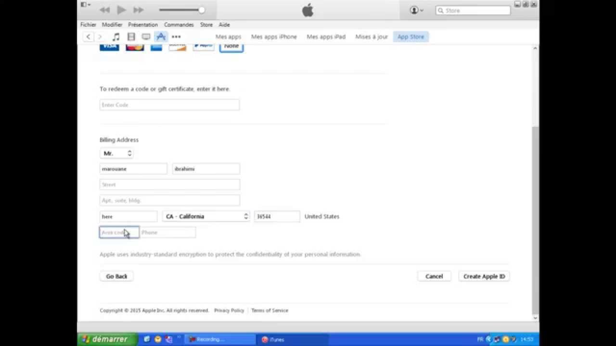Click the Go Back button
616x346 pixels.
(116, 276)
